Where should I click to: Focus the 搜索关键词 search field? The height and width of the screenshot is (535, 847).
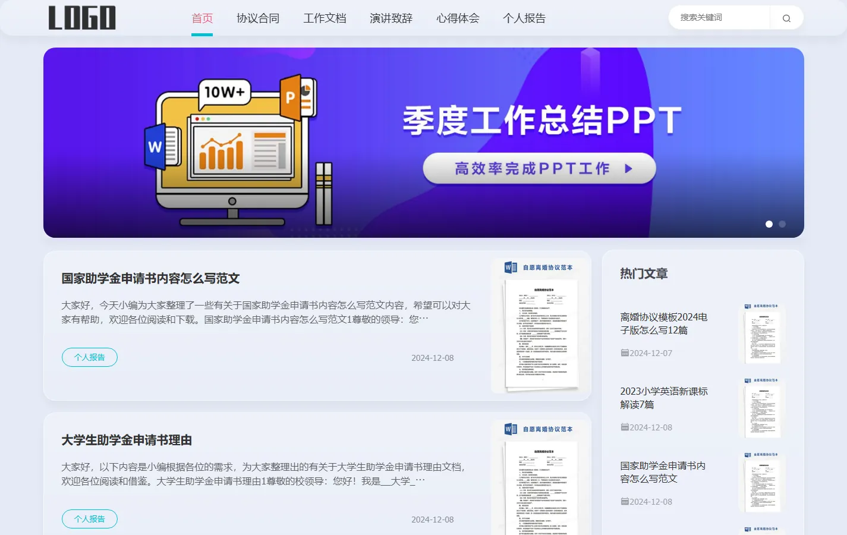click(719, 18)
